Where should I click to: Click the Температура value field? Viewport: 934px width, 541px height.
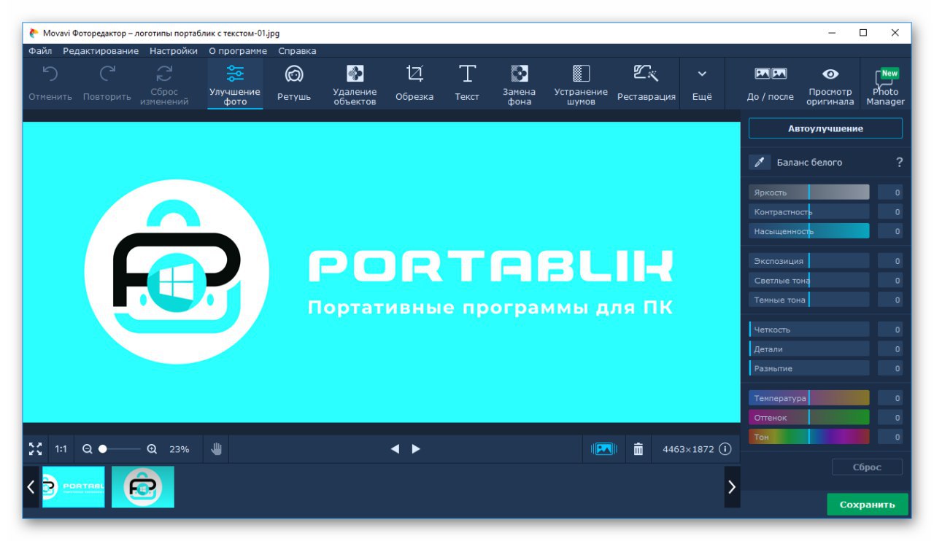890,398
